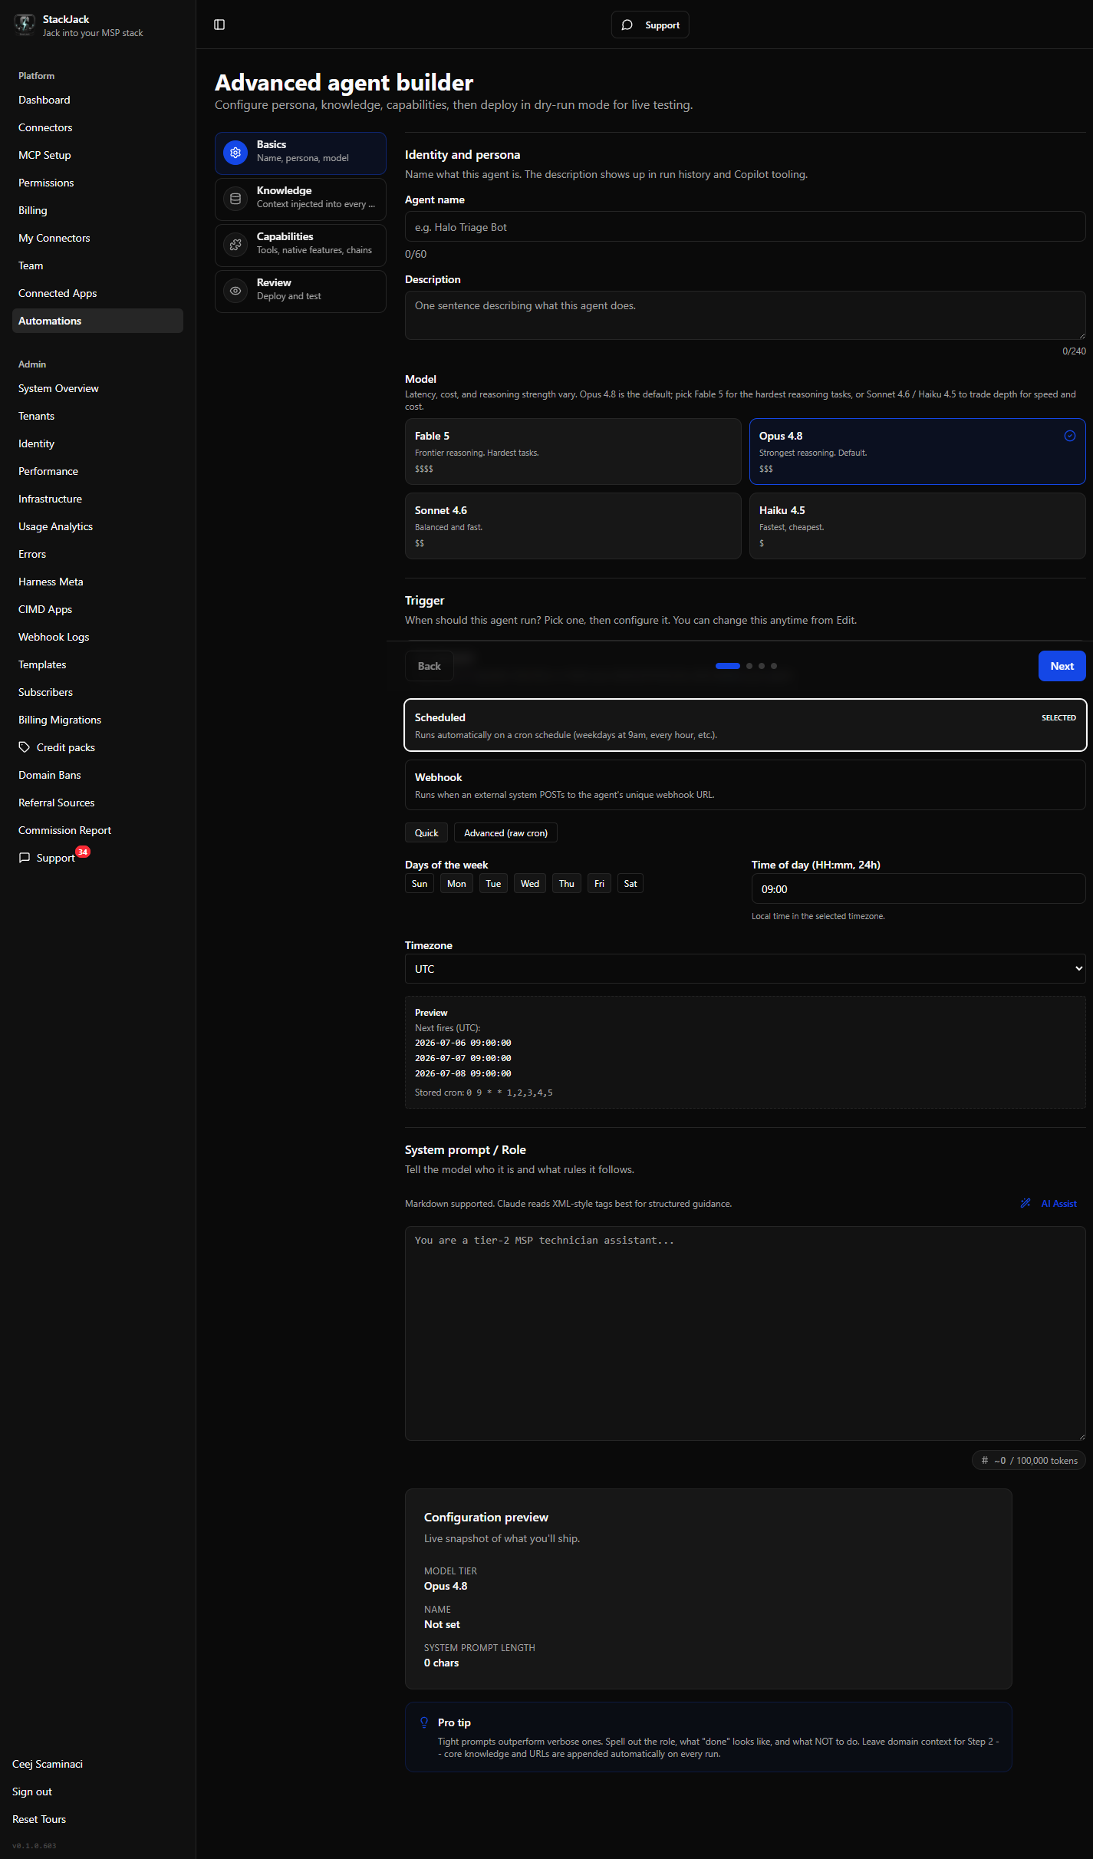
Task: Toggle Tue in days of the week
Action: [493, 883]
